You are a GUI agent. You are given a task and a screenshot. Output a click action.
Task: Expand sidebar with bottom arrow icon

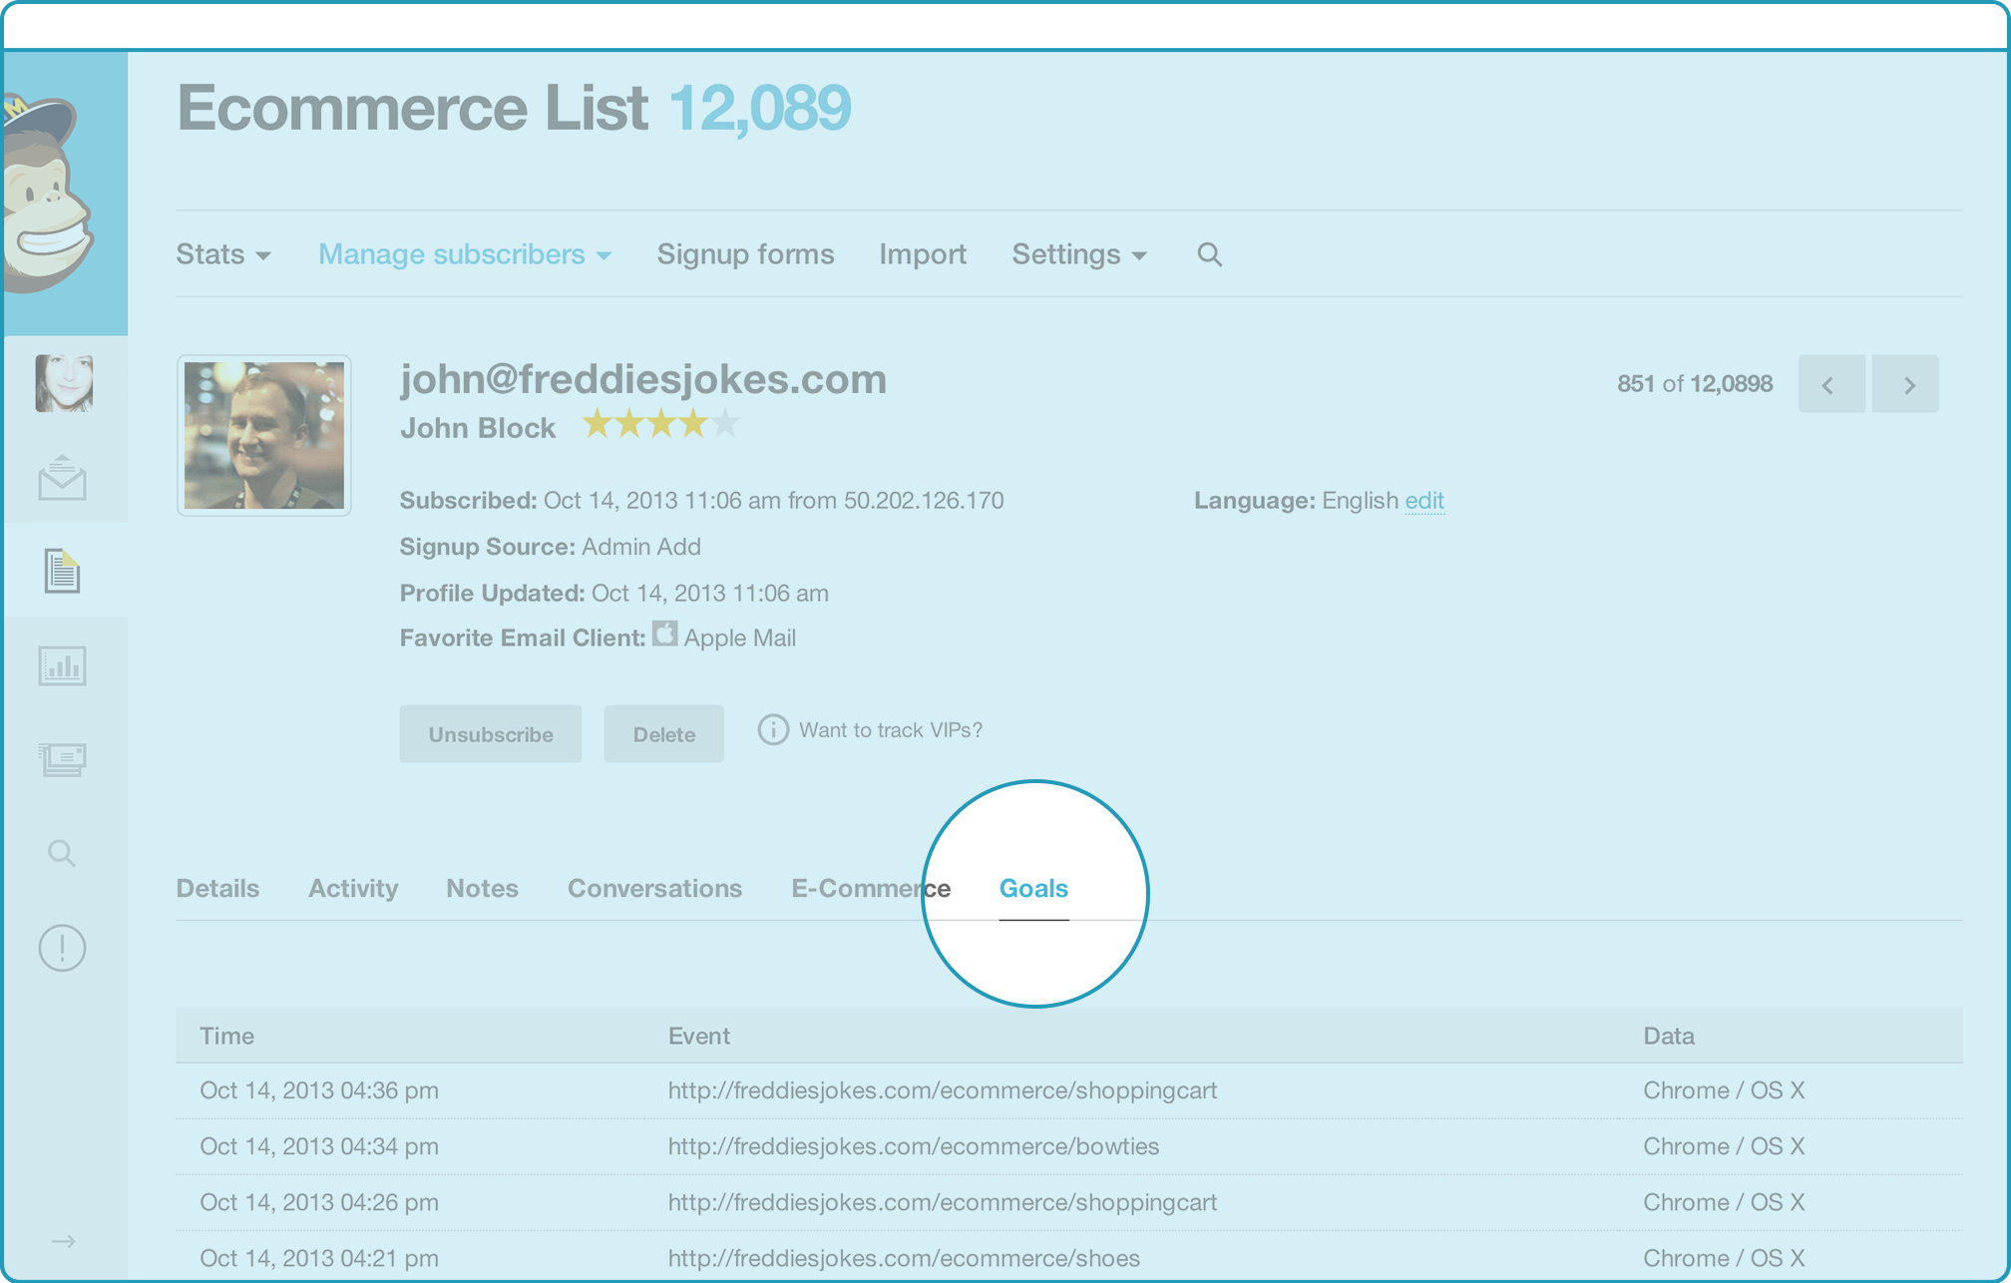click(63, 1241)
